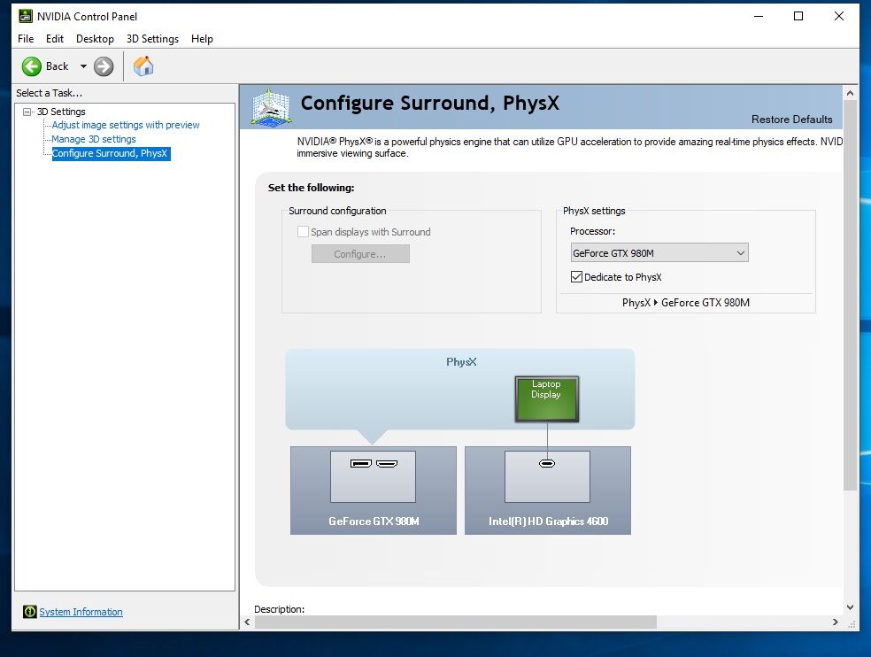Close the NVIDIA Control Panel window
The width and height of the screenshot is (871, 657).
(x=839, y=16)
